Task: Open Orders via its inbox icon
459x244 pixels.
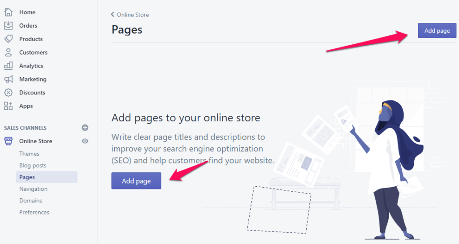Action: (8, 26)
